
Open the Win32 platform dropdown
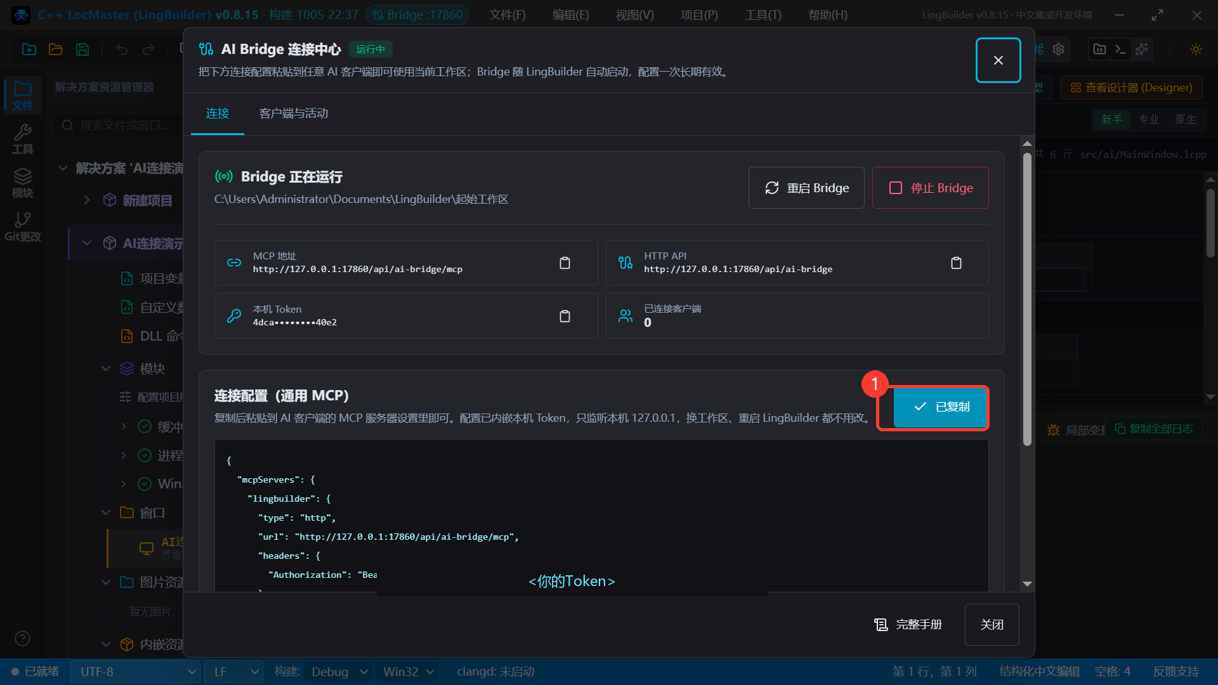408,672
